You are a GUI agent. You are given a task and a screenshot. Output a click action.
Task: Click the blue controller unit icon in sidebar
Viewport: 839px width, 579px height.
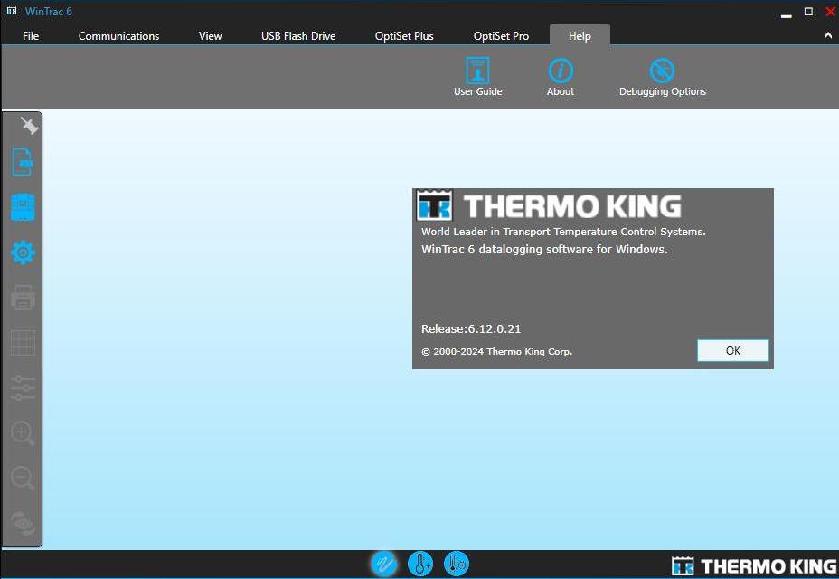click(23, 207)
